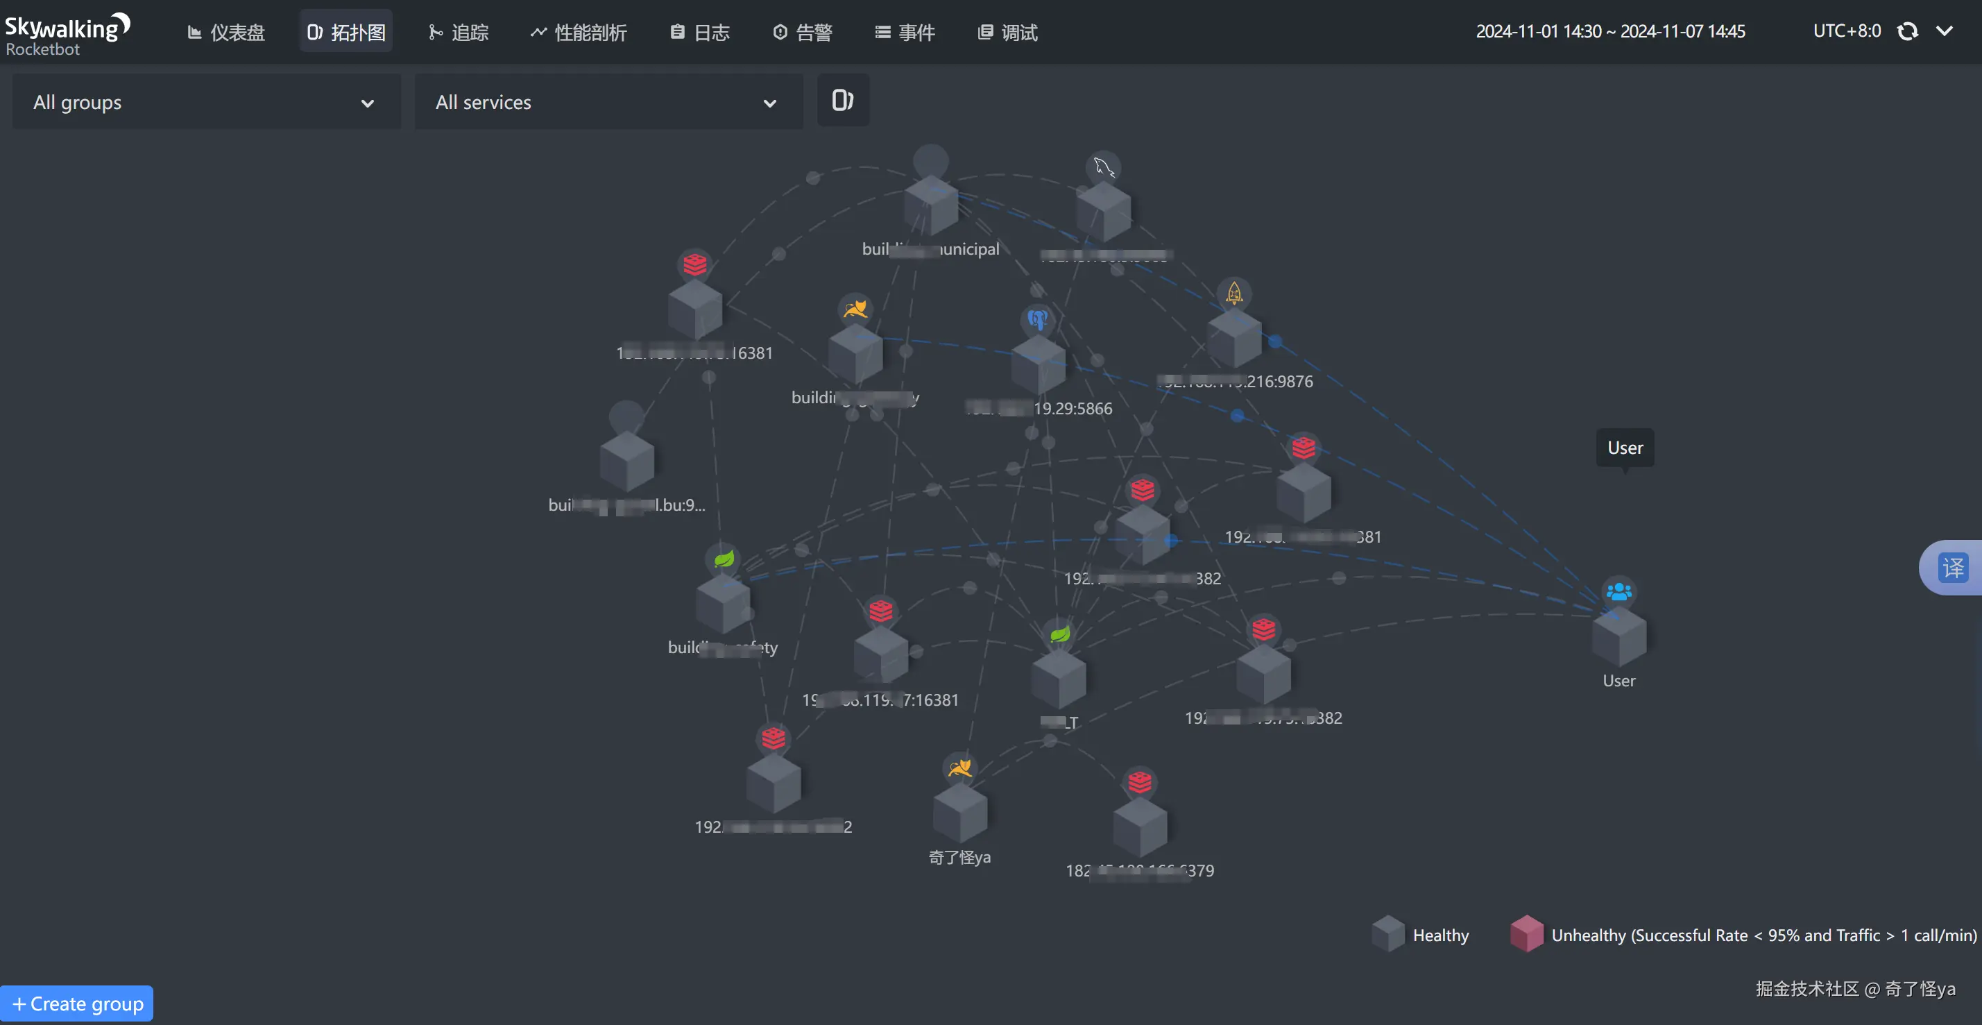Viewport: 1982px width, 1025px height.
Task: Click the Spring leaf icon above safety node
Action: 724,558
